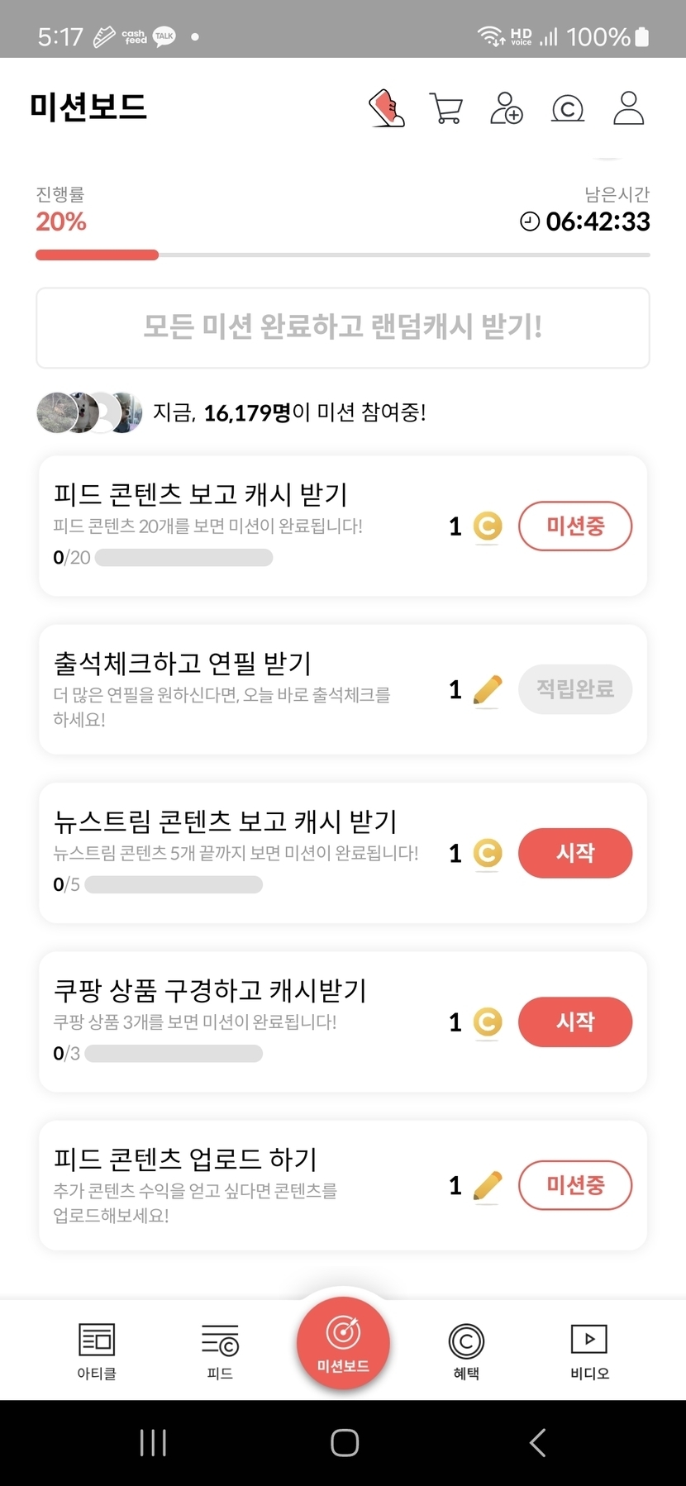Tap the 적립완료 button for attendance check
Image resolution: width=686 pixels, height=1486 pixels.
[x=575, y=689]
